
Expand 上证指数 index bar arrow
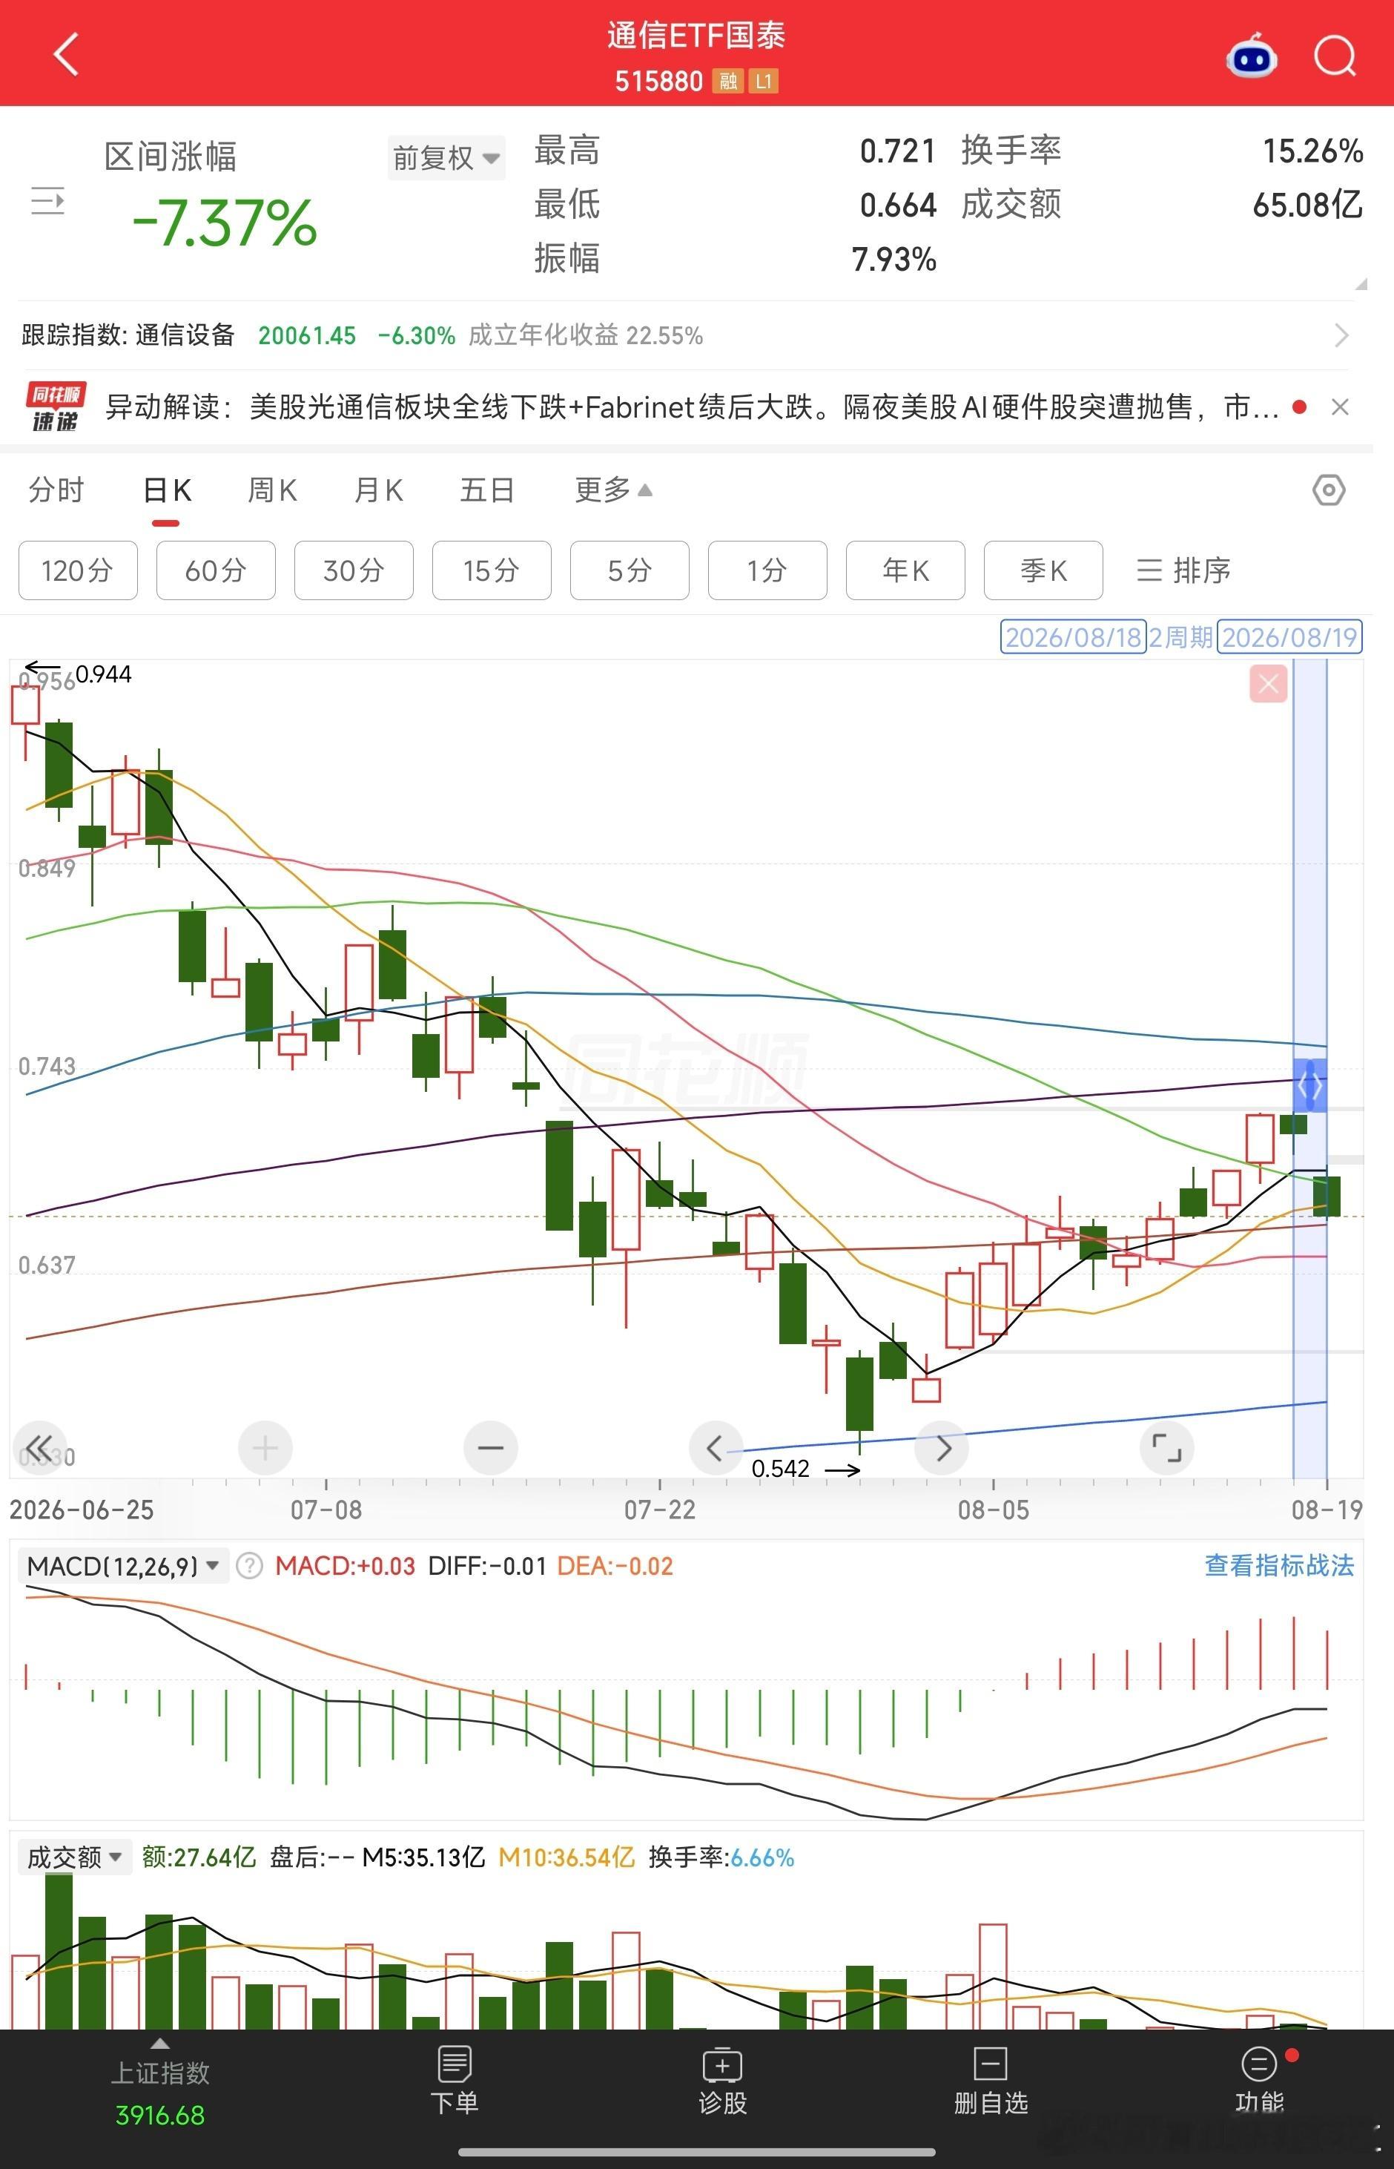tap(160, 2044)
